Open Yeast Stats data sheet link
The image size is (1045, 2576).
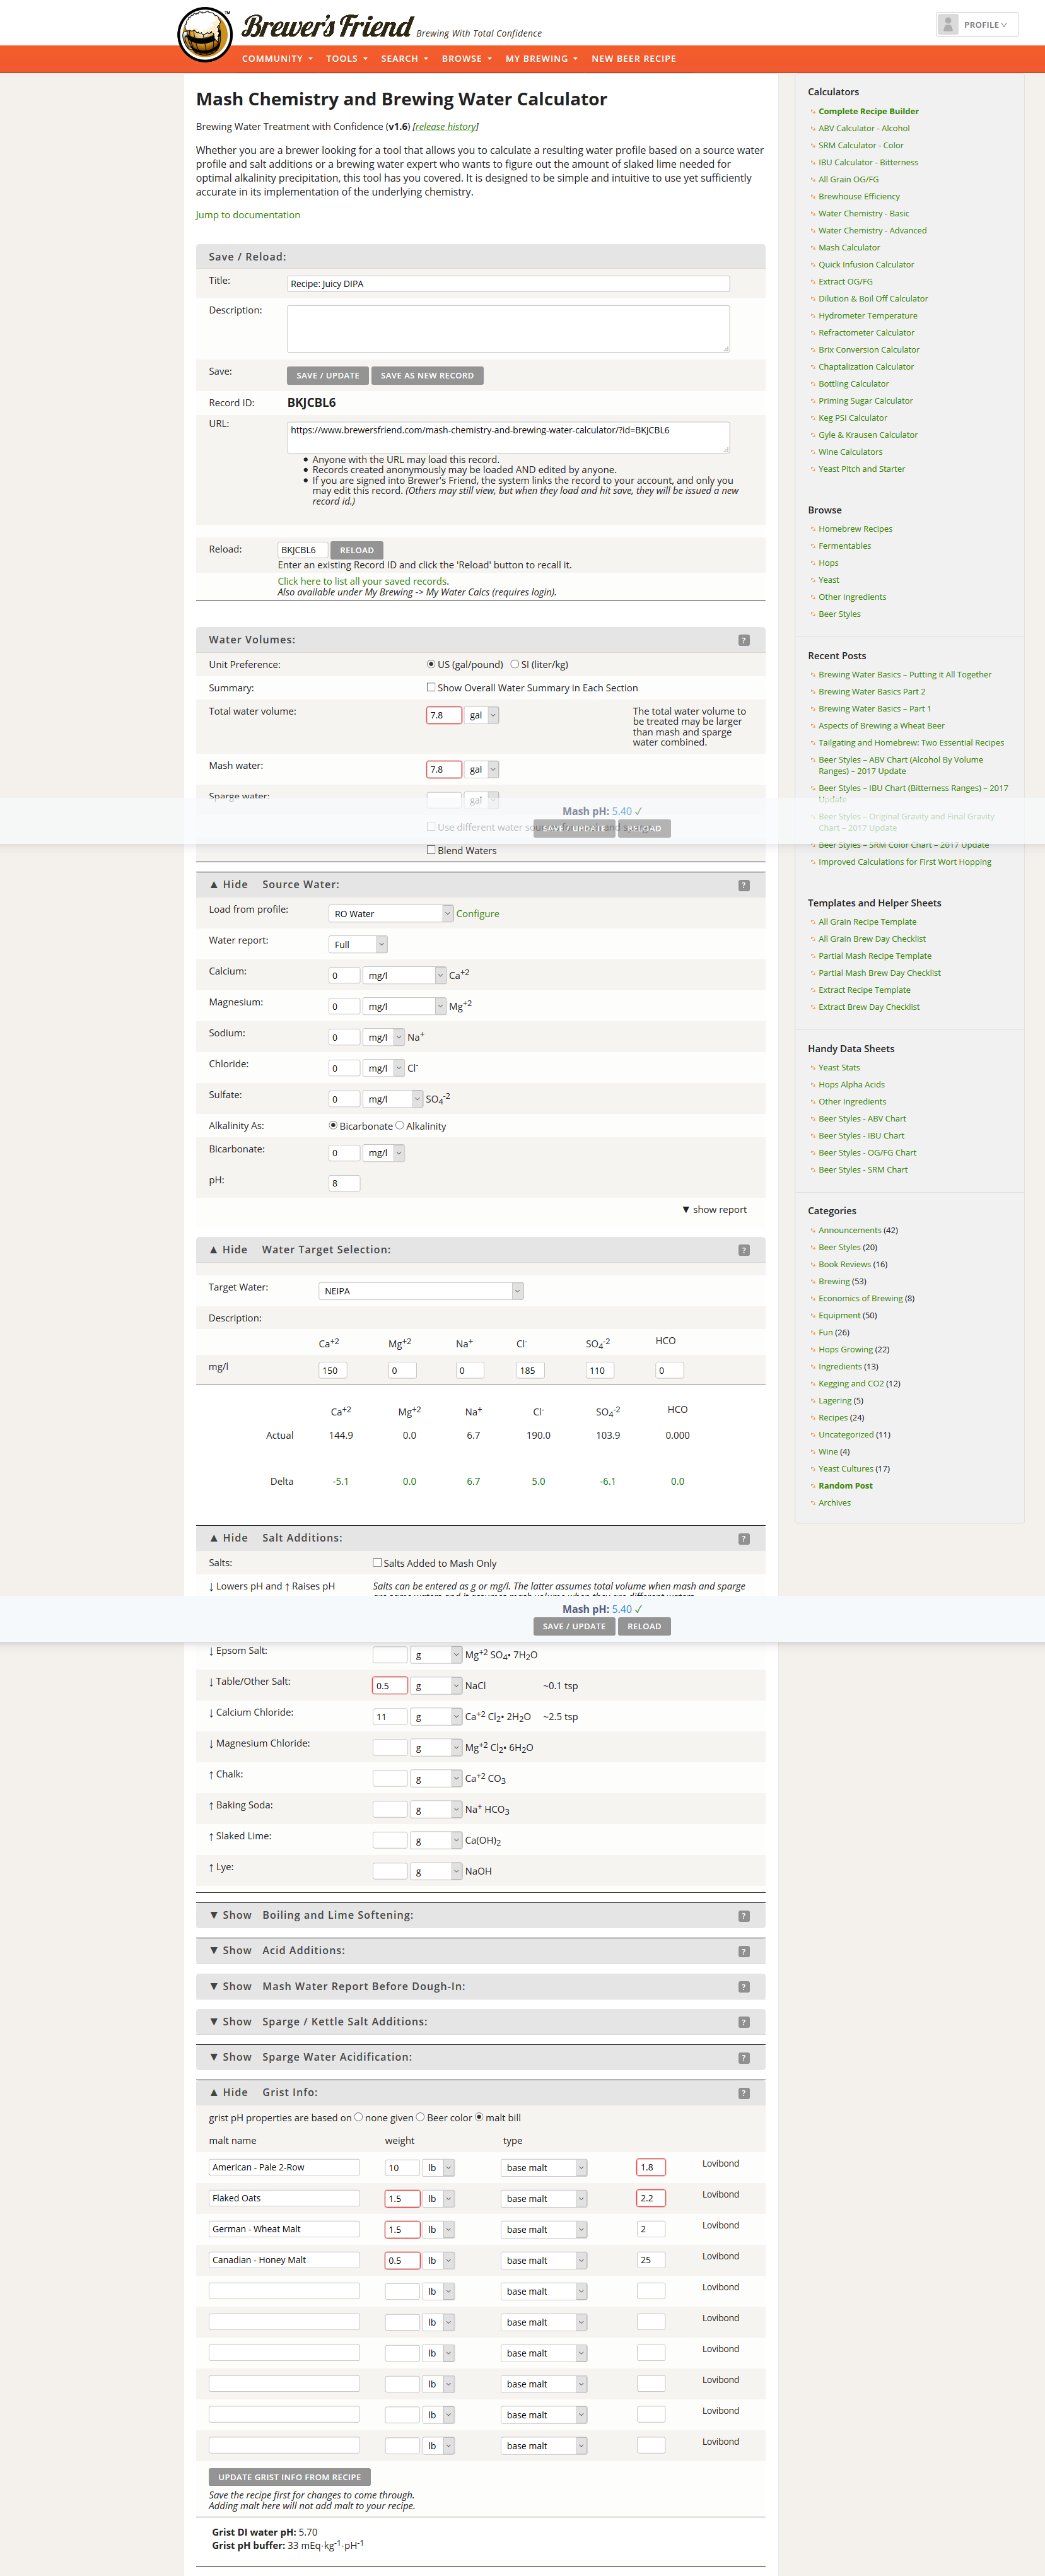tap(839, 1068)
